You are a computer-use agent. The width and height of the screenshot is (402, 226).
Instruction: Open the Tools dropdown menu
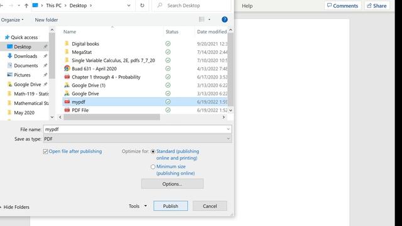coord(138,206)
